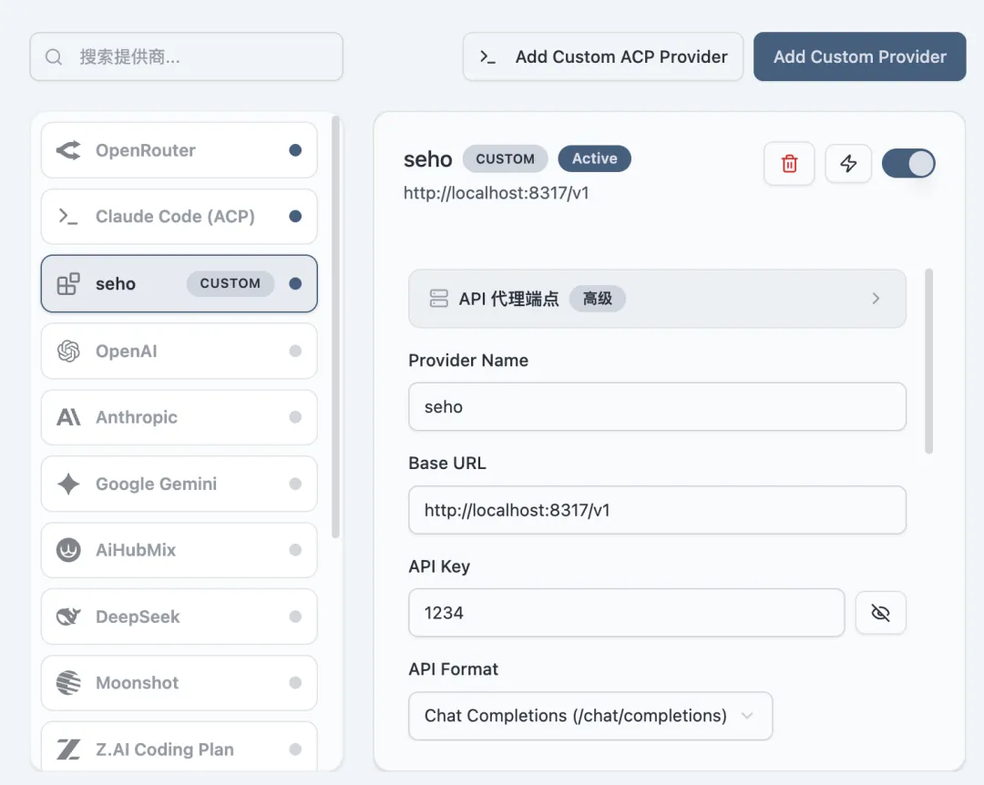Viewport: 984px width, 785px height.
Task: Click the Base URL input field
Action: click(x=657, y=510)
